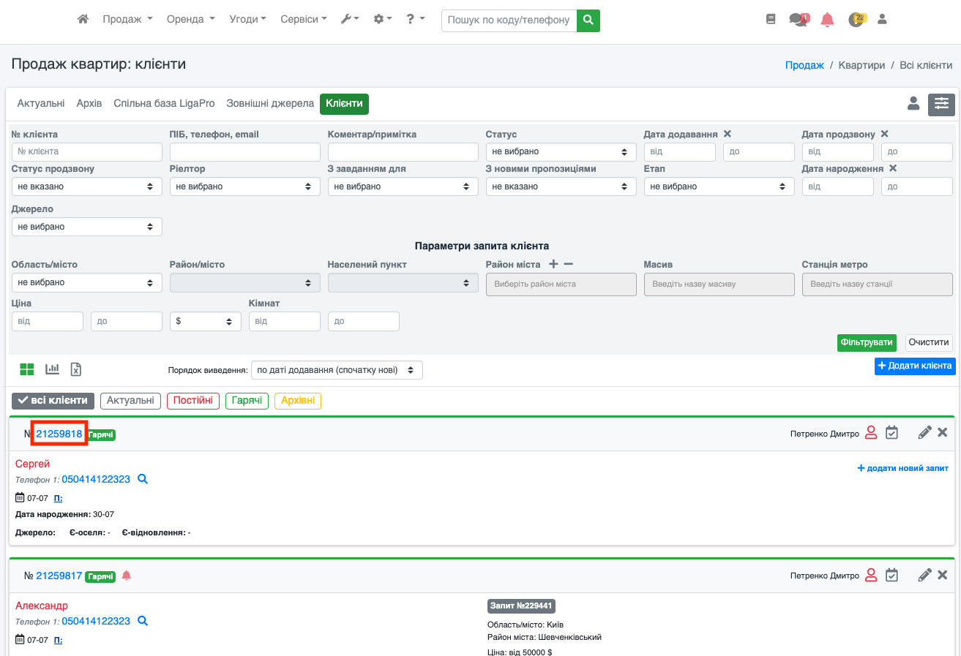The width and height of the screenshot is (961, 656).
Task: Select the Гарячі status filter
Action: 248,401
